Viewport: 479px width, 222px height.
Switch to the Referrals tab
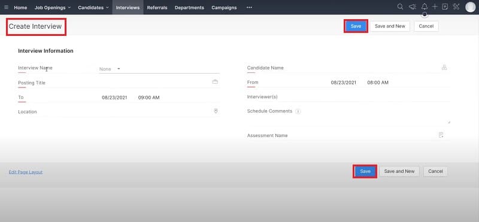[x=157, y=8]
